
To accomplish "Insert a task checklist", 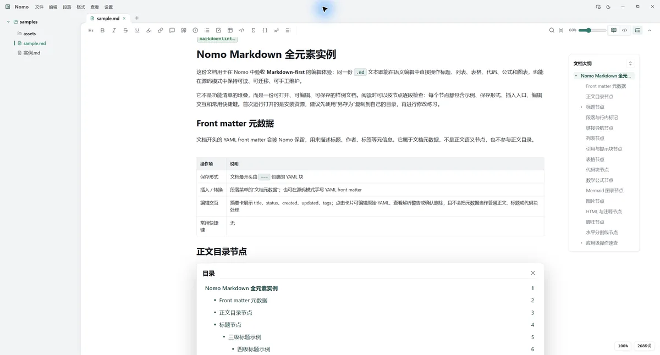I will pyautogui.click(x=218, y=30).
